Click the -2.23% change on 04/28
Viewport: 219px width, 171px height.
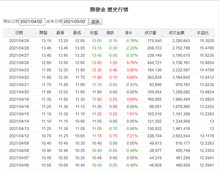(132, 48)
